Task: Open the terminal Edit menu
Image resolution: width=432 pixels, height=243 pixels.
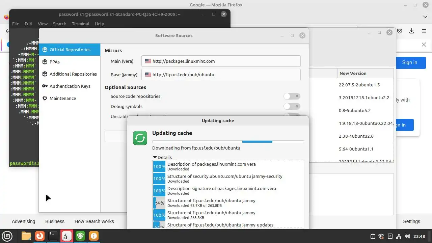Action: coord(28,24)
